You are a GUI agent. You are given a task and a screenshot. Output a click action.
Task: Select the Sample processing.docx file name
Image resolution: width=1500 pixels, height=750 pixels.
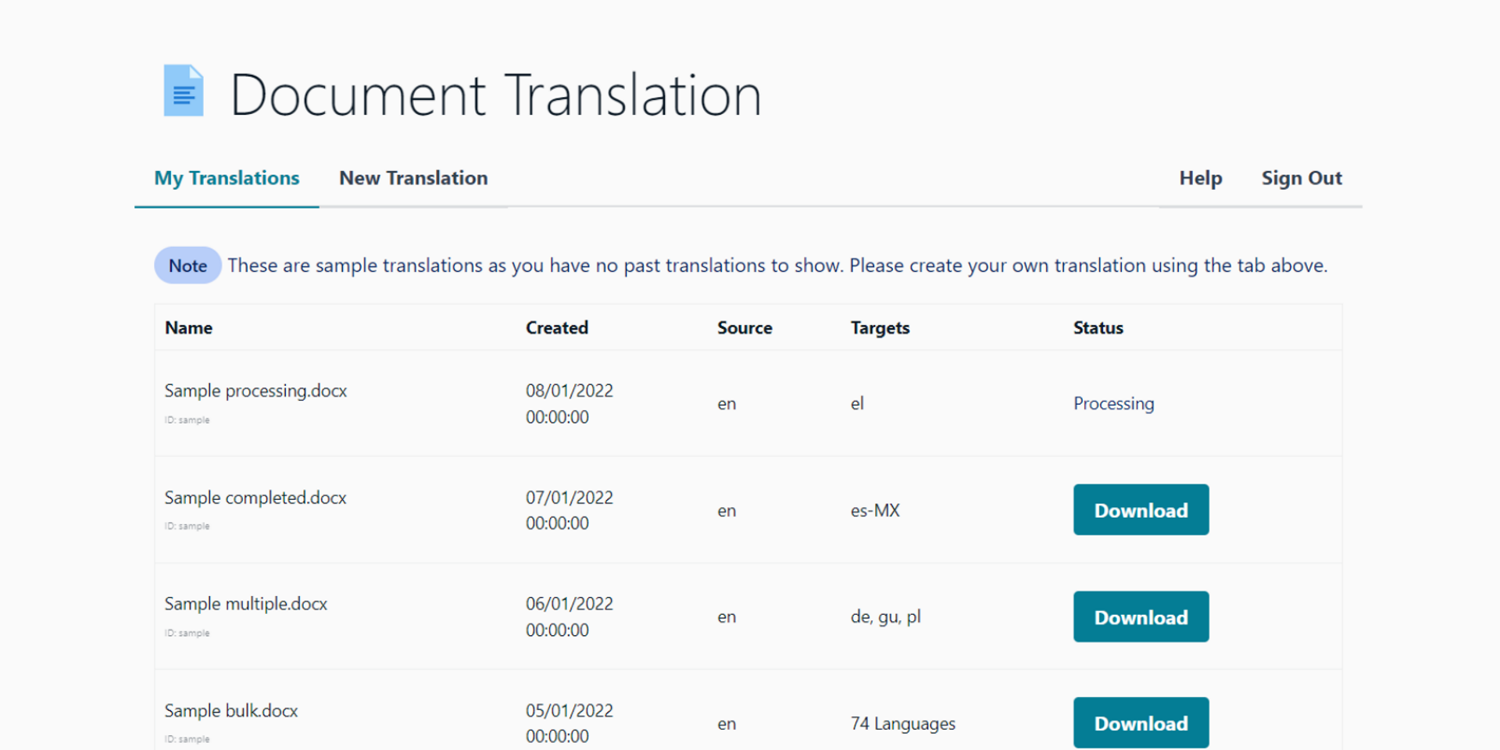pos(255,391)
